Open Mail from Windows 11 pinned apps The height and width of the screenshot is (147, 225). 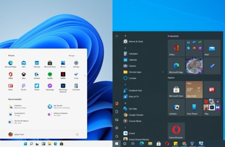click(24, 64)
